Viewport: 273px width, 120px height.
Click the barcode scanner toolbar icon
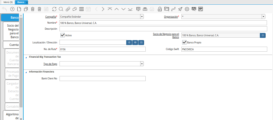194,9
